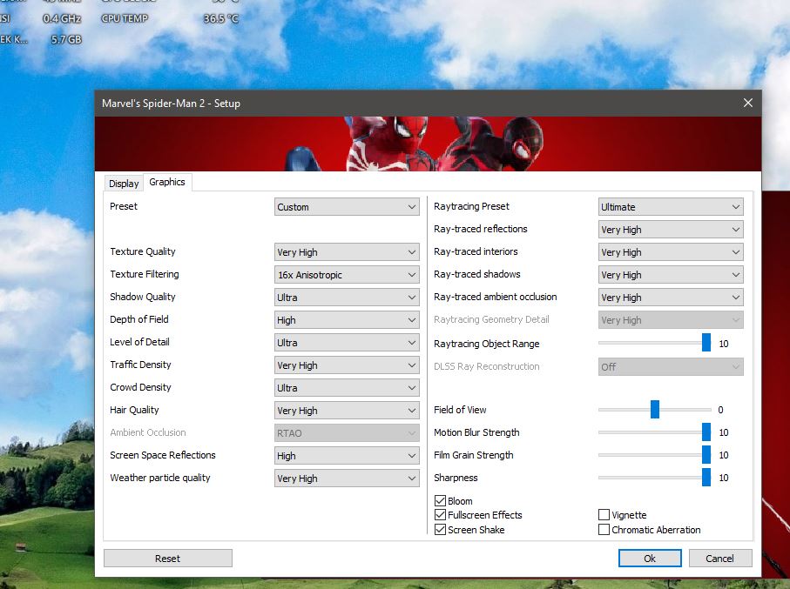Select the Graphics tab
This screenshot has width=790, height=589.
point(167,182)
